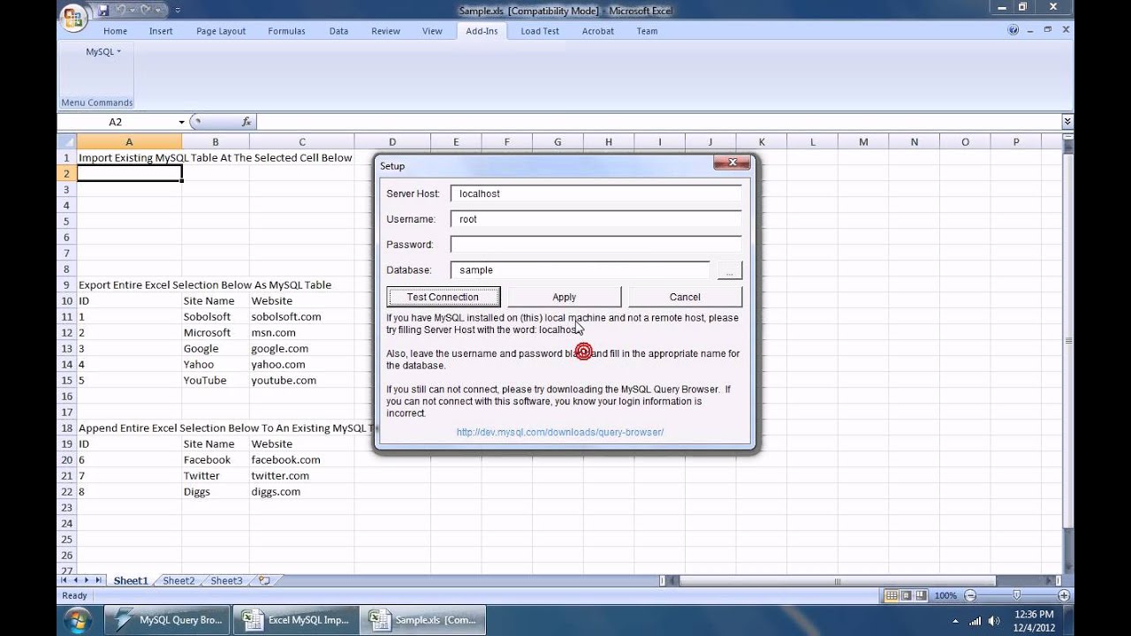The width and height of the screenshot is (1131, 636).
Task: Click the Username field containing root
Action: pyautogui.click(x=596, y=219)
